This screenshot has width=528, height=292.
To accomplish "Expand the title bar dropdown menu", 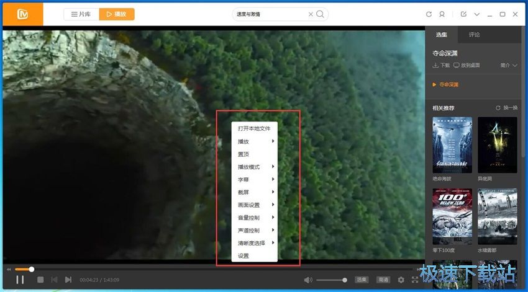I will [477, 14].
